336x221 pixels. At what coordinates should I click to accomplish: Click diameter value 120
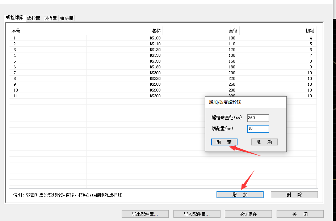232,50
